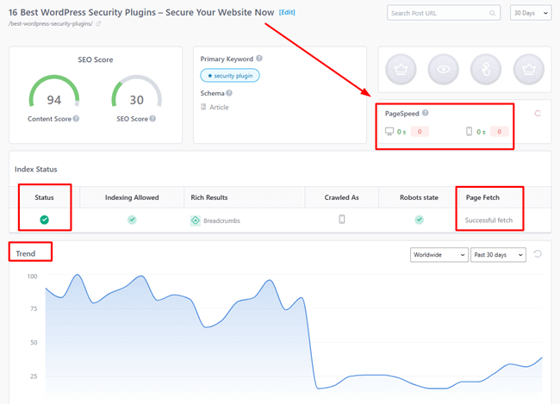Click the search magnifier icon

(x=492, y=14)
